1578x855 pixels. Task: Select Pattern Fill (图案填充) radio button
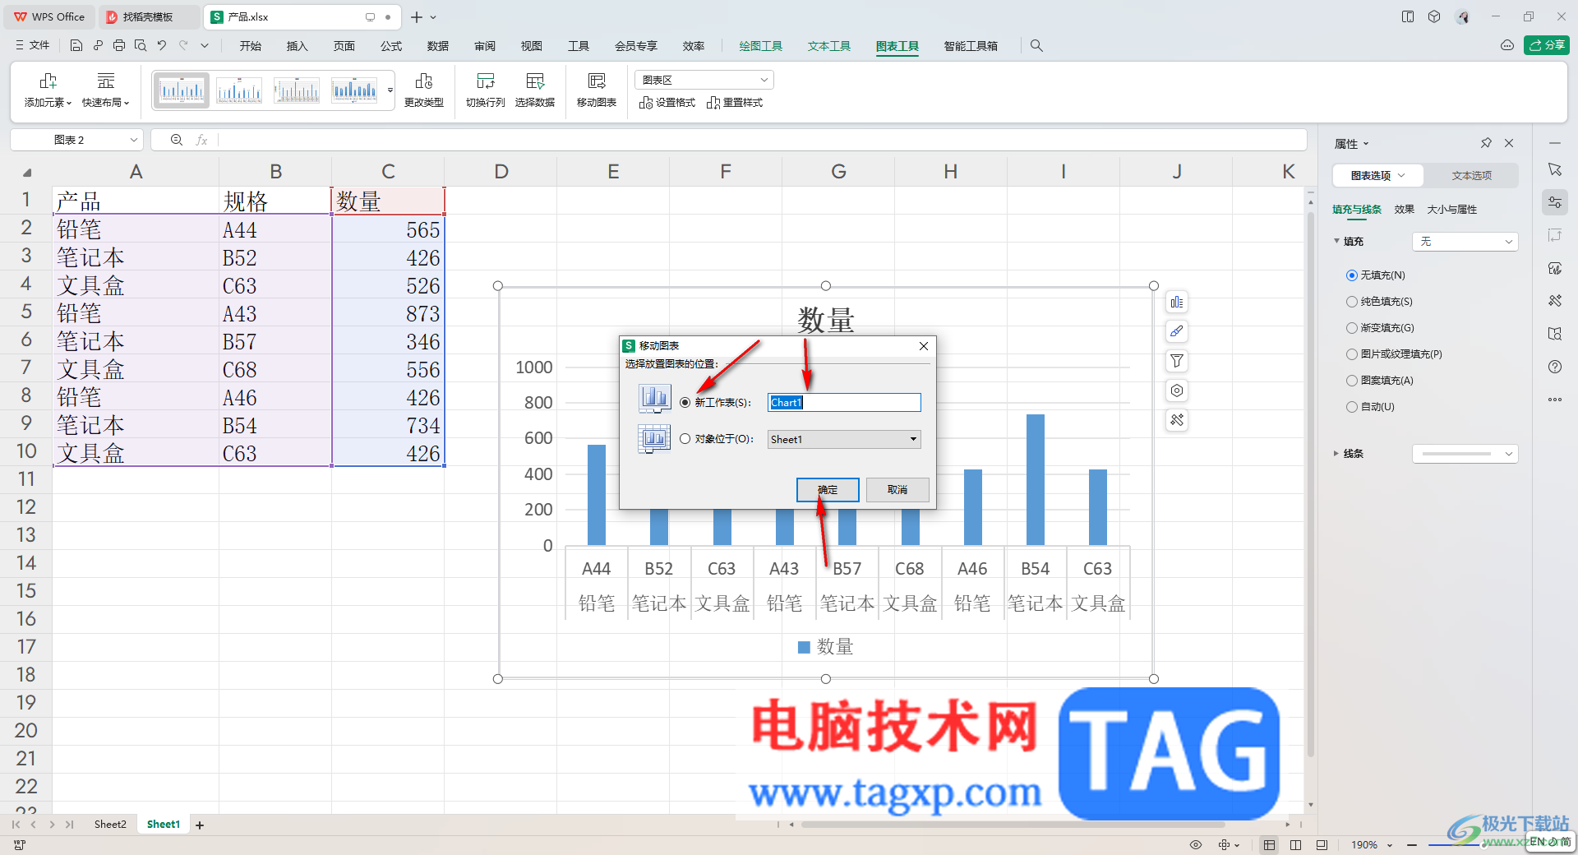pos(1351,381)
